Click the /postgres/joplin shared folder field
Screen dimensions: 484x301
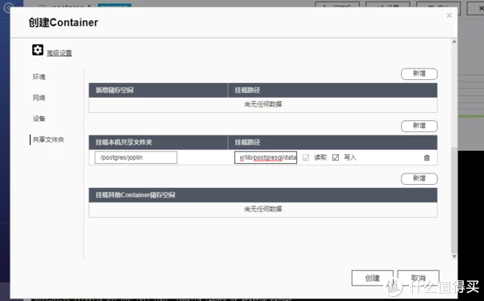[x=136, y=157]
